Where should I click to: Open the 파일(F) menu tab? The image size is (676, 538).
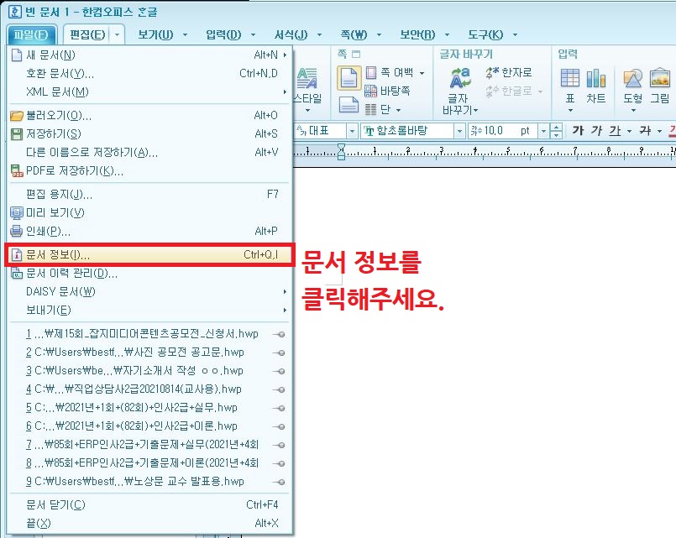30,34
